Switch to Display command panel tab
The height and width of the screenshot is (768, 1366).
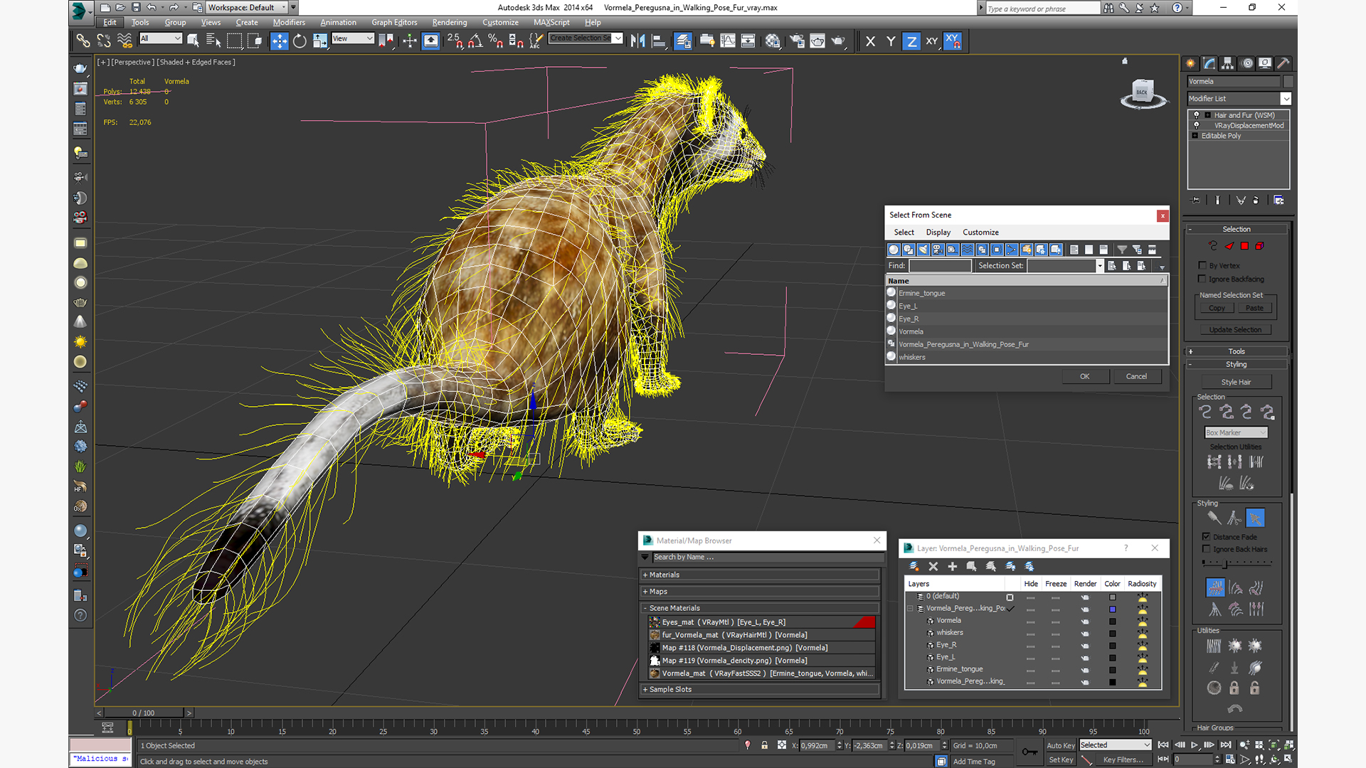(1265, 63)
